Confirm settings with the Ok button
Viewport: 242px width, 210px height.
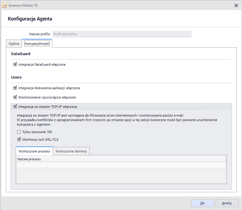point(202,203)
